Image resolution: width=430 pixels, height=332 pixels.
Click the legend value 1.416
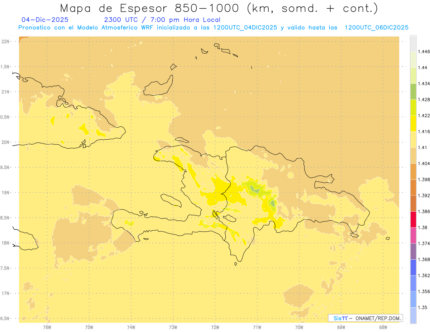pos(424,131)
